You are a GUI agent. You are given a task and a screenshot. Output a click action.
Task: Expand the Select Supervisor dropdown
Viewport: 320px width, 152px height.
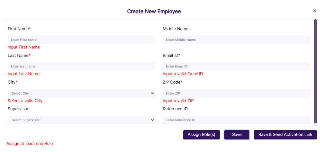coord(81,120)
